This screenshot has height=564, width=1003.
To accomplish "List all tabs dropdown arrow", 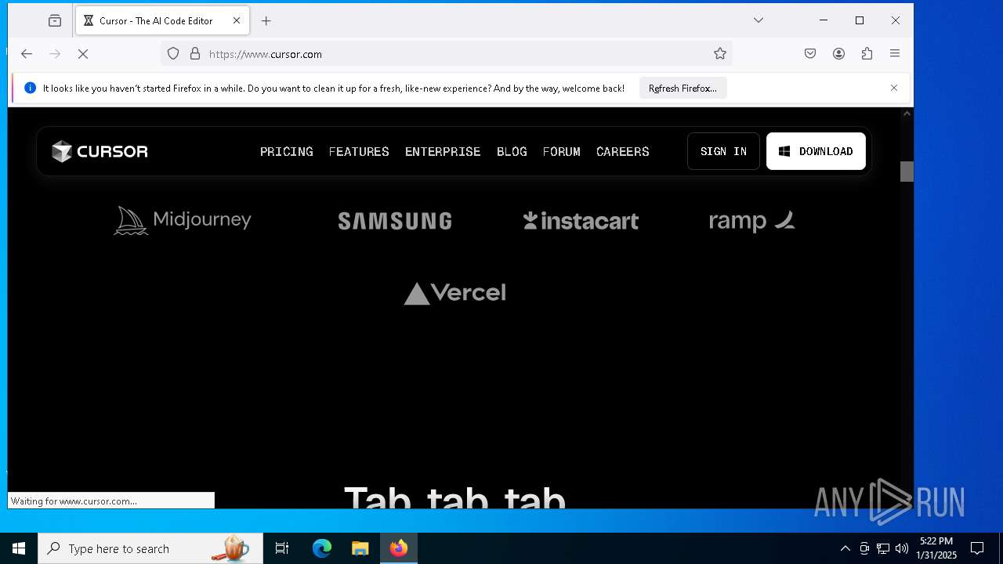I will 758,20.
